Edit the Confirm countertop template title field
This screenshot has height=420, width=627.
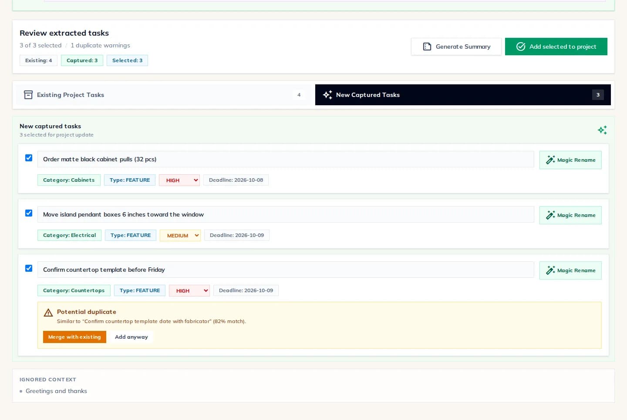click(x=286, y=270)
